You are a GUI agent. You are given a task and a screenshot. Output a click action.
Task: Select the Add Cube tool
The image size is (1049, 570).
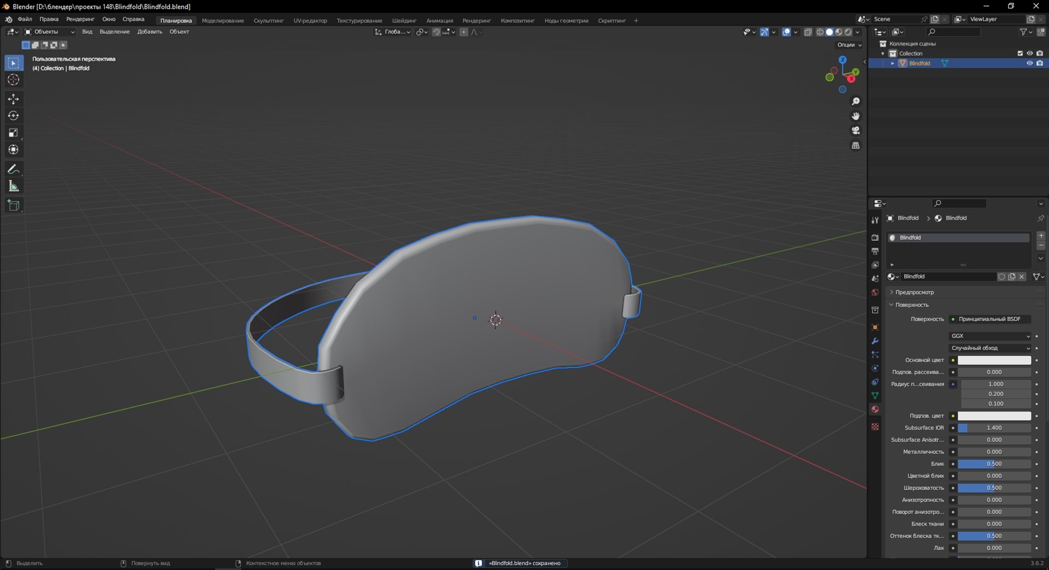14,205
